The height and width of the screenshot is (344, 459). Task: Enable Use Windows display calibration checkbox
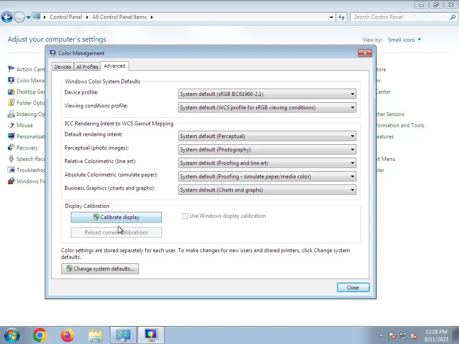click(x=185, y=216)
